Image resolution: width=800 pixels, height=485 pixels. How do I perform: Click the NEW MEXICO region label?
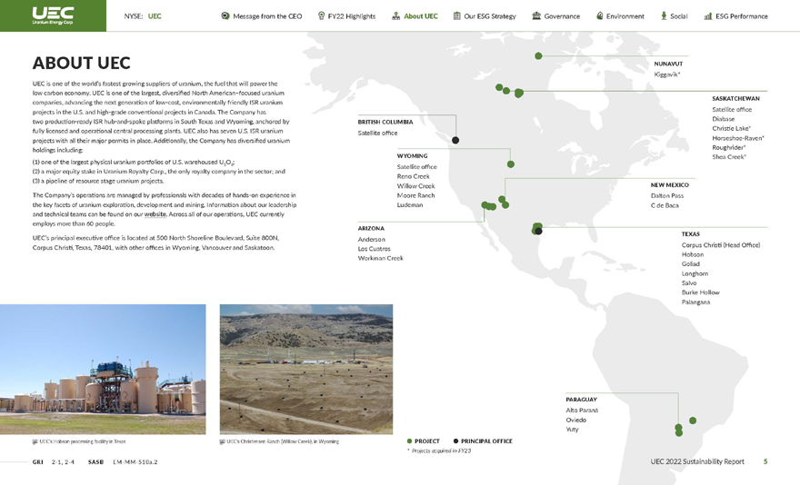click(x=669, y=185)
